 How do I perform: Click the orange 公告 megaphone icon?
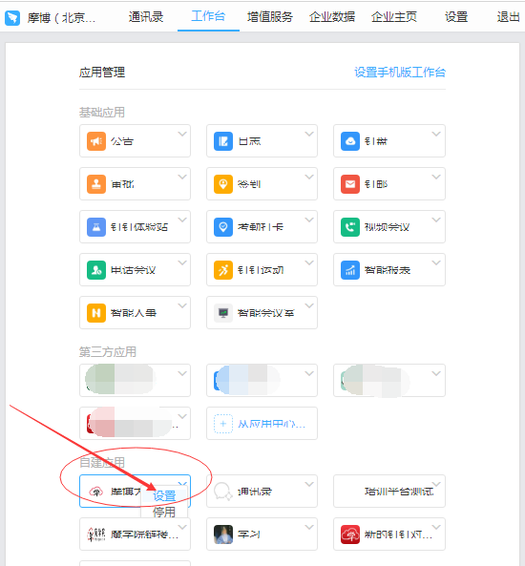[96, 141]
